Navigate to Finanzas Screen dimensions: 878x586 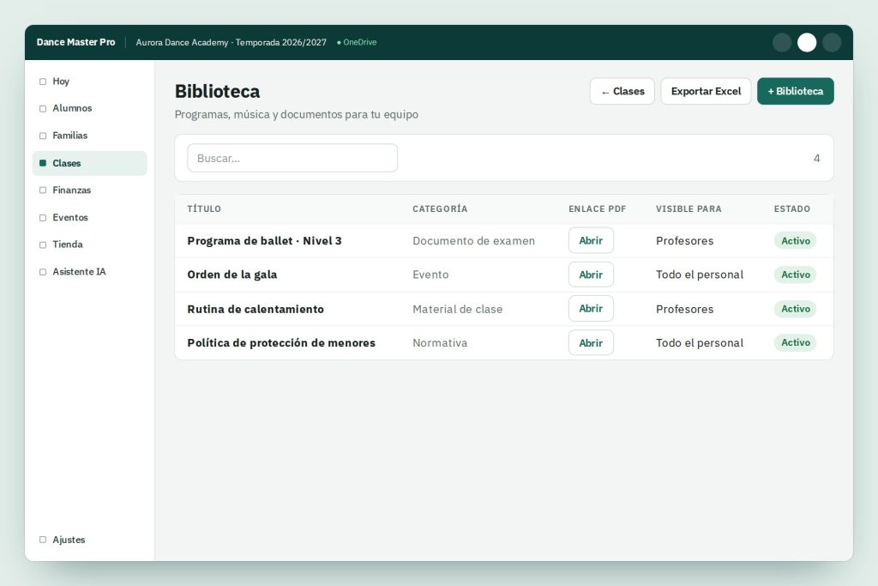89,190
